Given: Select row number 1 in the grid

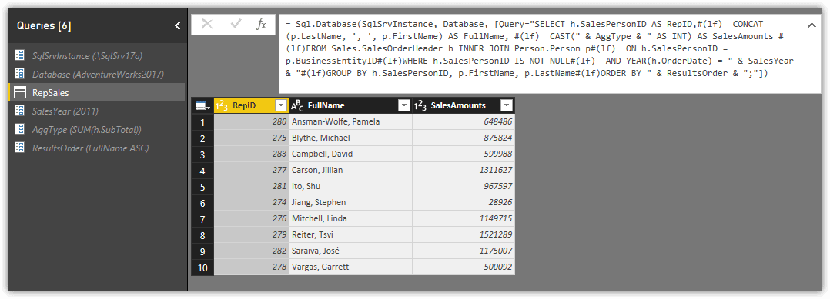Looking at the screenshot, I should [x=202, y=122].
